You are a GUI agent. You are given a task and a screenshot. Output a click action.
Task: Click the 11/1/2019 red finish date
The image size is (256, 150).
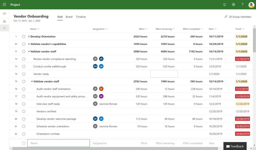tap(242, 89)
